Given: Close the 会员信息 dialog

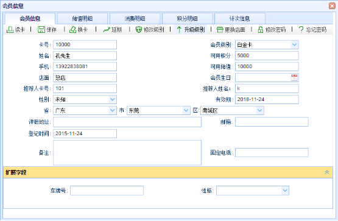Looking at the screenshot, I should coord(332,6).
